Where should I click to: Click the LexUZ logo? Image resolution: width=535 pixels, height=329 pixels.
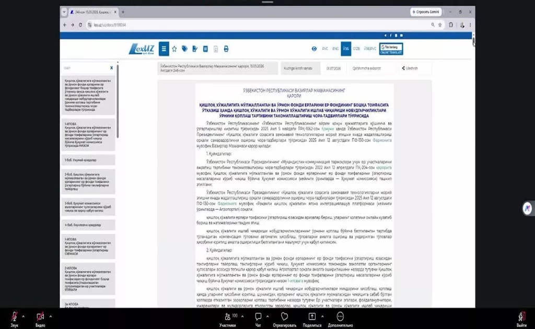tap(142, 49)
